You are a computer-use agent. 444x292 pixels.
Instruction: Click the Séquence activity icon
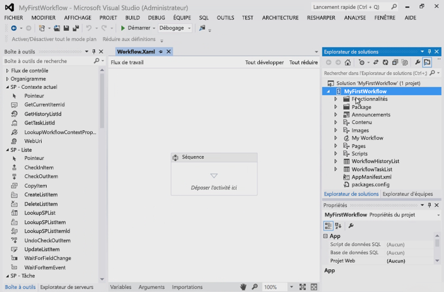[x=175, y=157]
